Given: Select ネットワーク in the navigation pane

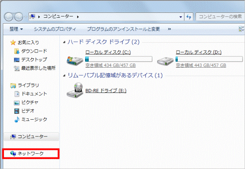Looking at the screenshot, I should [31, 154].
